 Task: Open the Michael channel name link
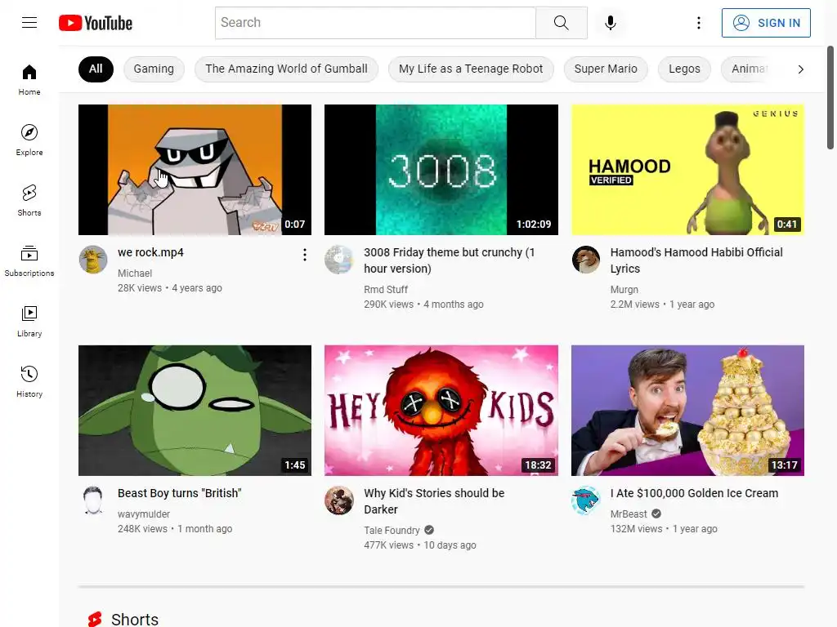[x=135, y=273]
